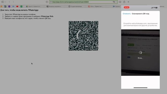Tap the red 14:32 recording pill
This screenshot has width=167, height=94.
(127, 7)
